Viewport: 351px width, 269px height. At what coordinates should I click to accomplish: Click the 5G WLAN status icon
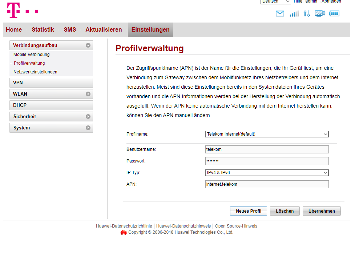(x=320, y=13)
